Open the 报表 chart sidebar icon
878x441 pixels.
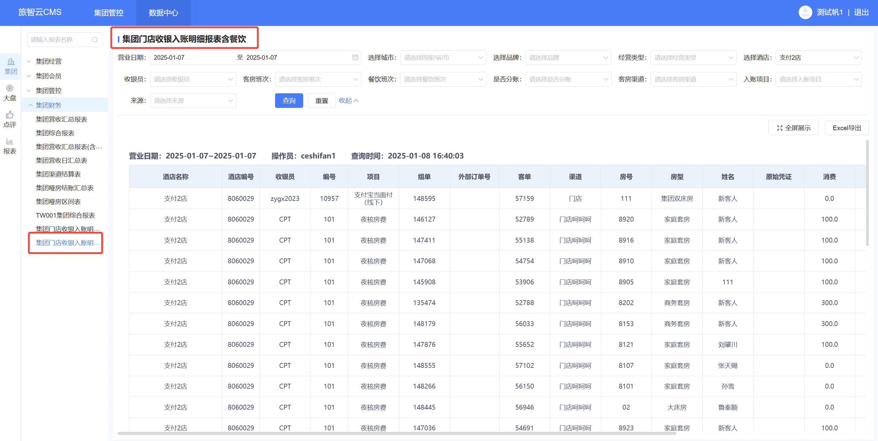coord(10,146)
